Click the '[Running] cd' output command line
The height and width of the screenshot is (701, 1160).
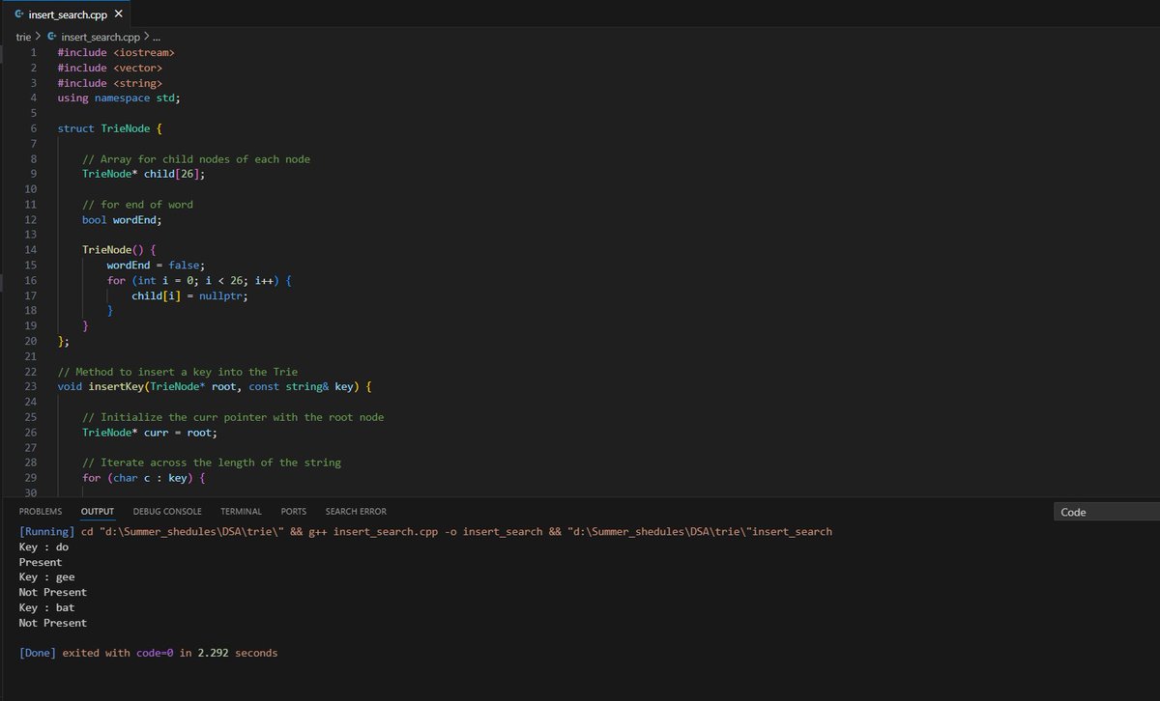pos(425,532)
